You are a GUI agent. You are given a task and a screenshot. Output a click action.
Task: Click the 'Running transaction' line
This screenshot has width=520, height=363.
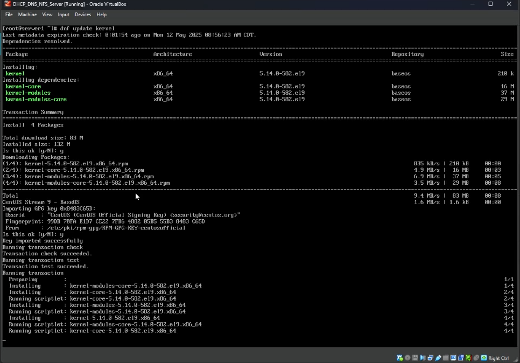(x=33, y=273)
